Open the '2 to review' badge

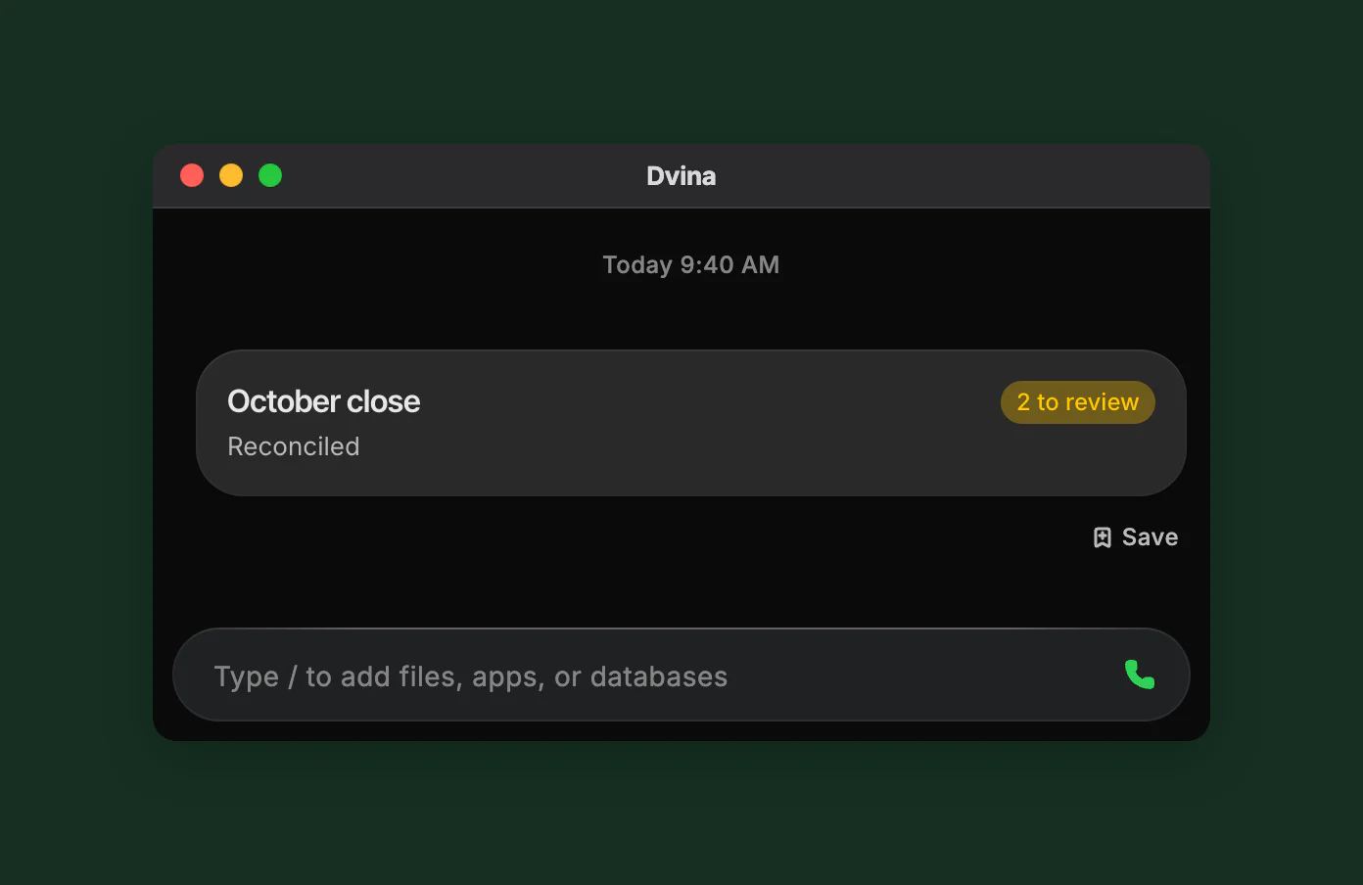1078,402
